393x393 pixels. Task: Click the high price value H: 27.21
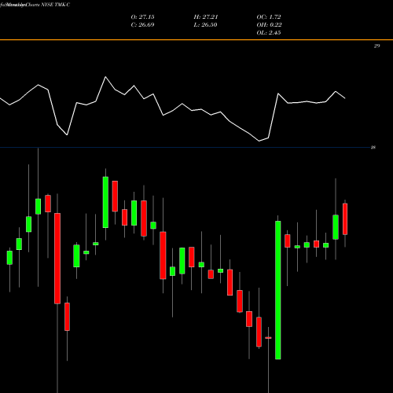pos(206,17)
